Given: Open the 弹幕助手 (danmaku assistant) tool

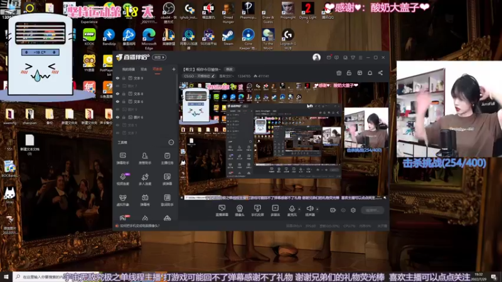Looking at the screenshot, I should (122, 159).
